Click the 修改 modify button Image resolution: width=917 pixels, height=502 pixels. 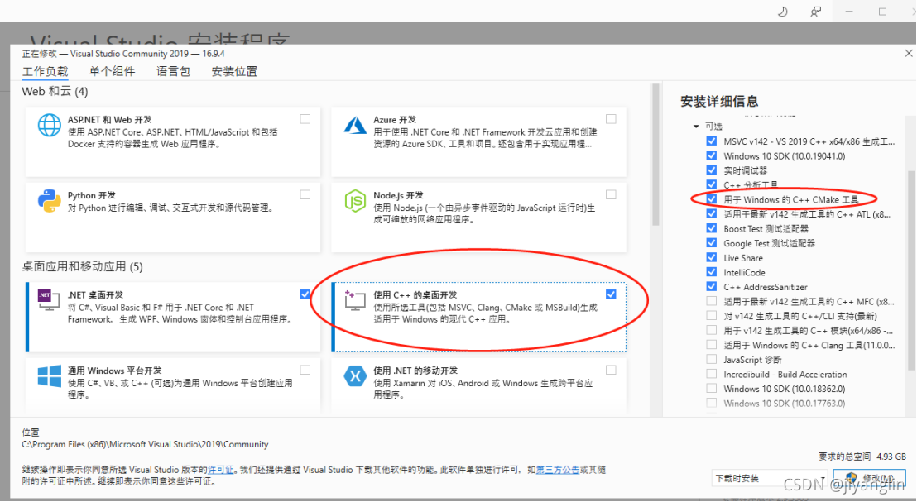coord(869,478)
